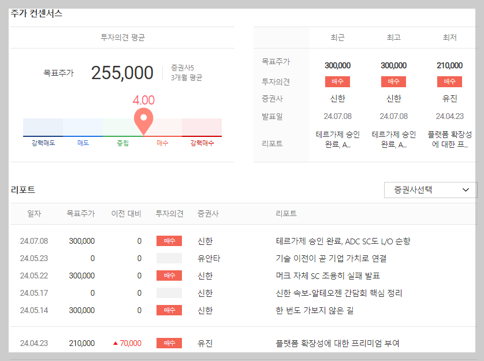Click the 매수 label on the rating scale
484x361 pixels.
pos(161,142)
